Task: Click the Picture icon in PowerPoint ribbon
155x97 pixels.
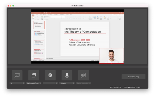Action: [x=95, y=18]
